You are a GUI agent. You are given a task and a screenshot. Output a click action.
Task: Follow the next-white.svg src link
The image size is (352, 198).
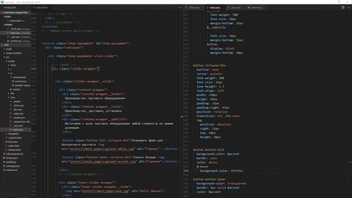tap(102, 149)
